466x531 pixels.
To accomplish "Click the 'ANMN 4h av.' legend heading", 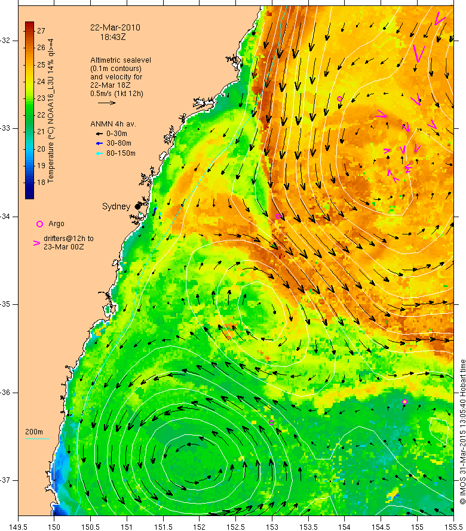I will point(113,124).
